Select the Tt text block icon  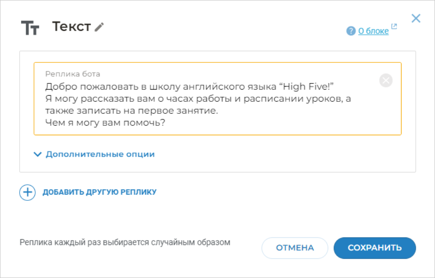(29, 27)
